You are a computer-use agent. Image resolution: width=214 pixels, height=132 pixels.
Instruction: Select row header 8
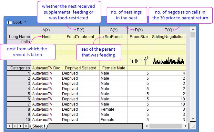(19, 109)
